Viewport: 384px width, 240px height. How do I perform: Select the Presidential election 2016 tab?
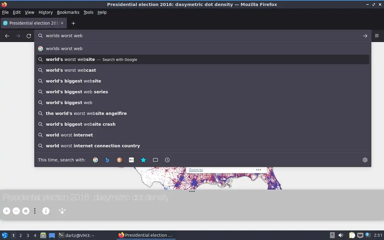click(34, 23)
